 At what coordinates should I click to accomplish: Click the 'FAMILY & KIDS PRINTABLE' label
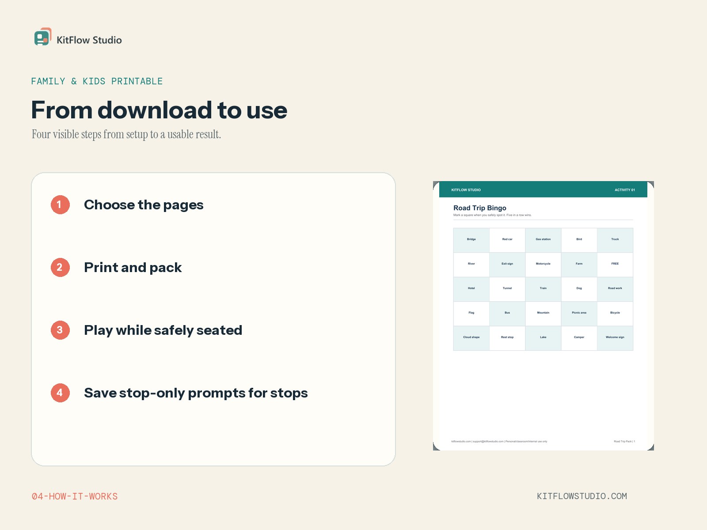tap(97, 81)
